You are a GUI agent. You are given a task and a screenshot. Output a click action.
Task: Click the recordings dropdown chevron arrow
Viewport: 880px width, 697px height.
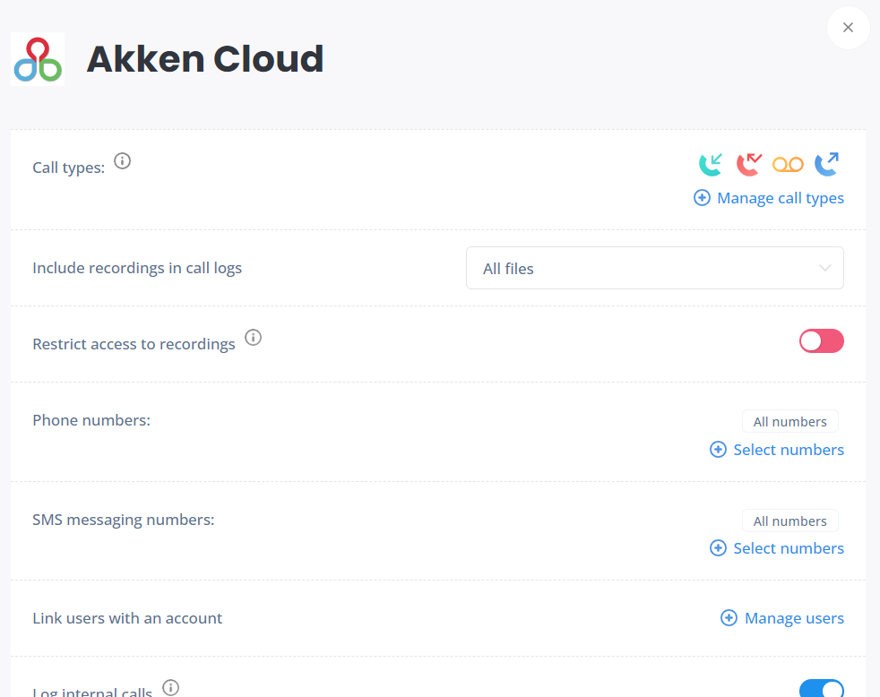pyautogui.click(x=824, y=268)
